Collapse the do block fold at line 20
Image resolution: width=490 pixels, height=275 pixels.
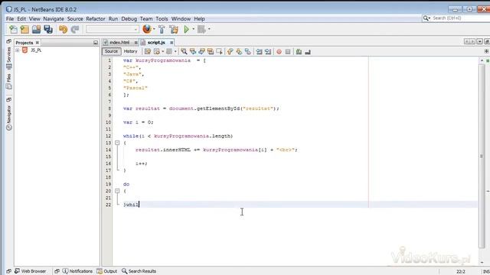pyautogui.click(x=117, y=191)
